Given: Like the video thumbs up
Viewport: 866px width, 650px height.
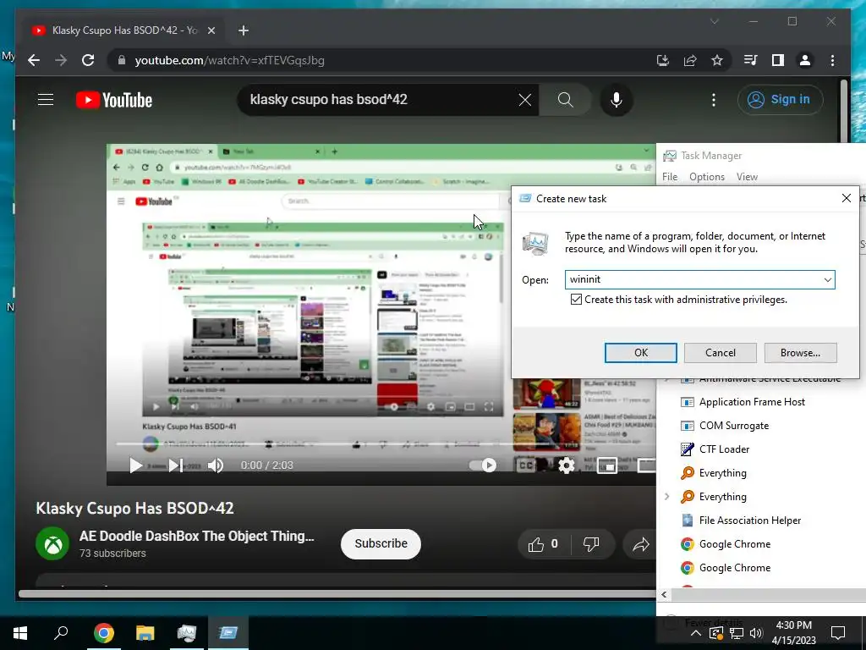Looking at the screenshot, I should pos(545,544).
